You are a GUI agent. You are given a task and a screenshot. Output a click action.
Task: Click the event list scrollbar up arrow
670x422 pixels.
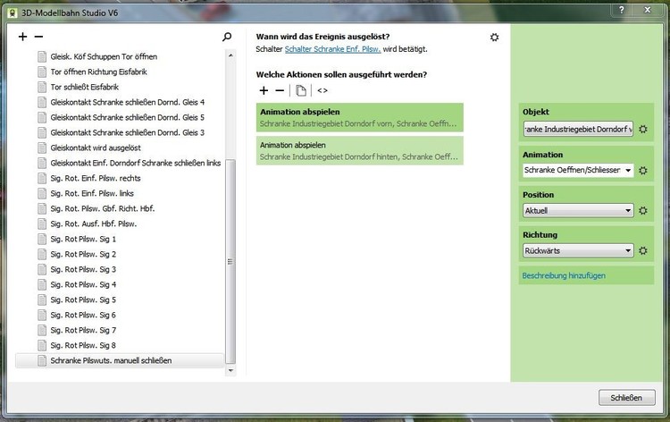pos(230,55)
